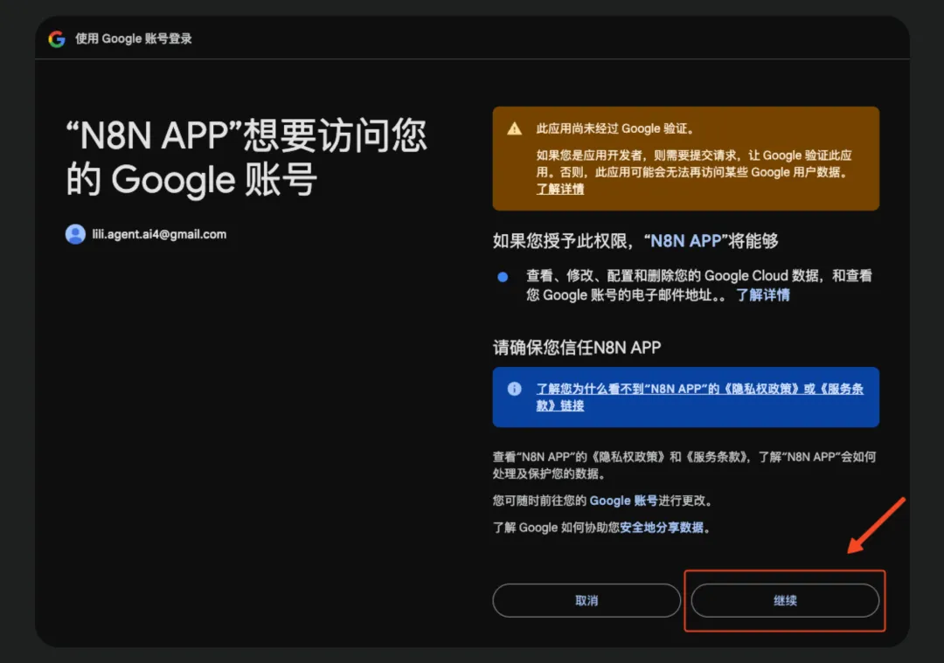Click the paragraph starting 查看"N8N APP"的《隐私权政策》
This screenshot has width=944, height=663.
(x=684, y=465)
